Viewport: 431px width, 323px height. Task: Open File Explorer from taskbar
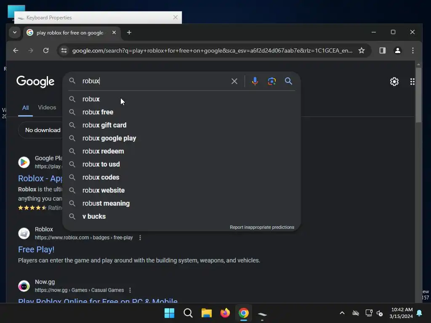click(x=206, y=313)
